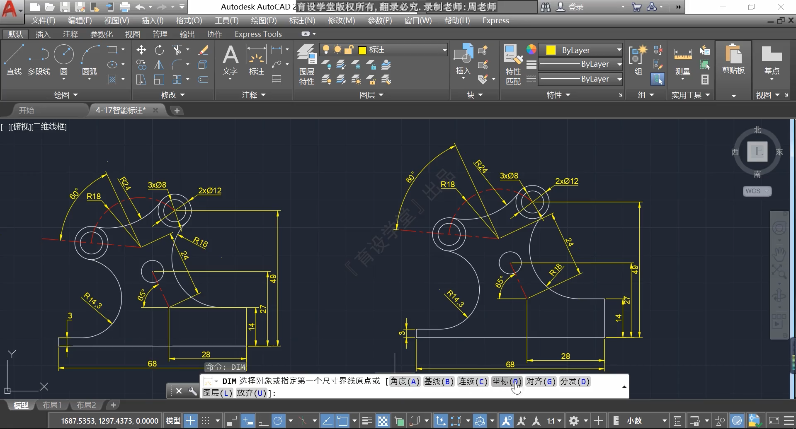
Task: Open the ByLayer linetype dropdown
Action: coord(580,79)
